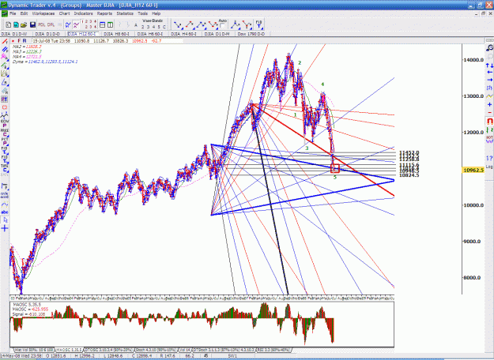The width and height of the screenshot is (494, 360).
Task: Click the R button in the chart info bar
Action: pyautogui.click(x=25, y=41)
